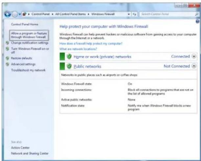Open Allow a program or feature through Windows Firewall
This screenshot has height=161, width=201.
pyautogui.click(x=29, y=35)
